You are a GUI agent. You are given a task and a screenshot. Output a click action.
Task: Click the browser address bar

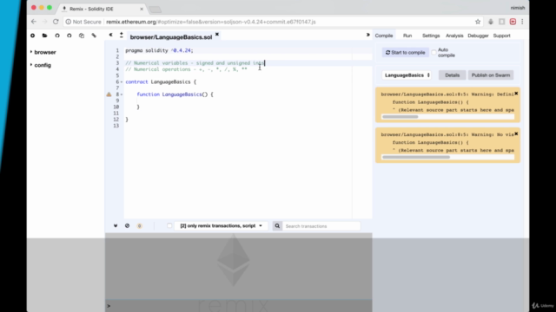[x=273, y=22]
